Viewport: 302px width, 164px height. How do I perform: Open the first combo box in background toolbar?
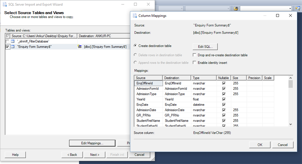[171, 9]
